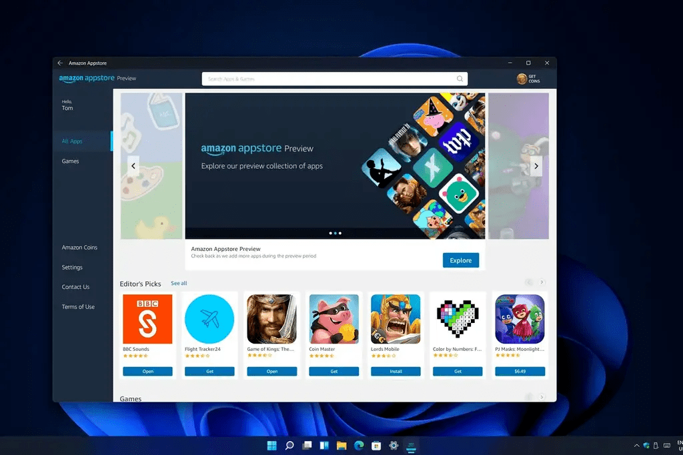Show previous banner with left carousel arrow
The height and width of the screenshot is (455, 683).
[133, 165]
